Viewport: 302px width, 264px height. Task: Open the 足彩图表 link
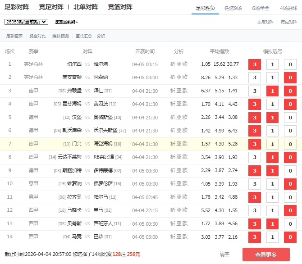click(x=14, y=36)
